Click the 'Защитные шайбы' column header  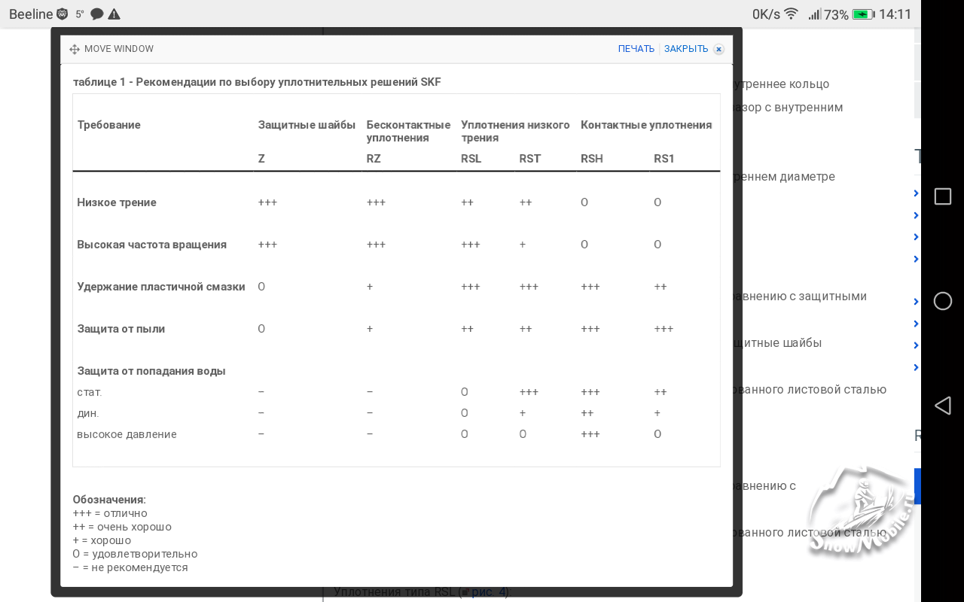(307, 125)
